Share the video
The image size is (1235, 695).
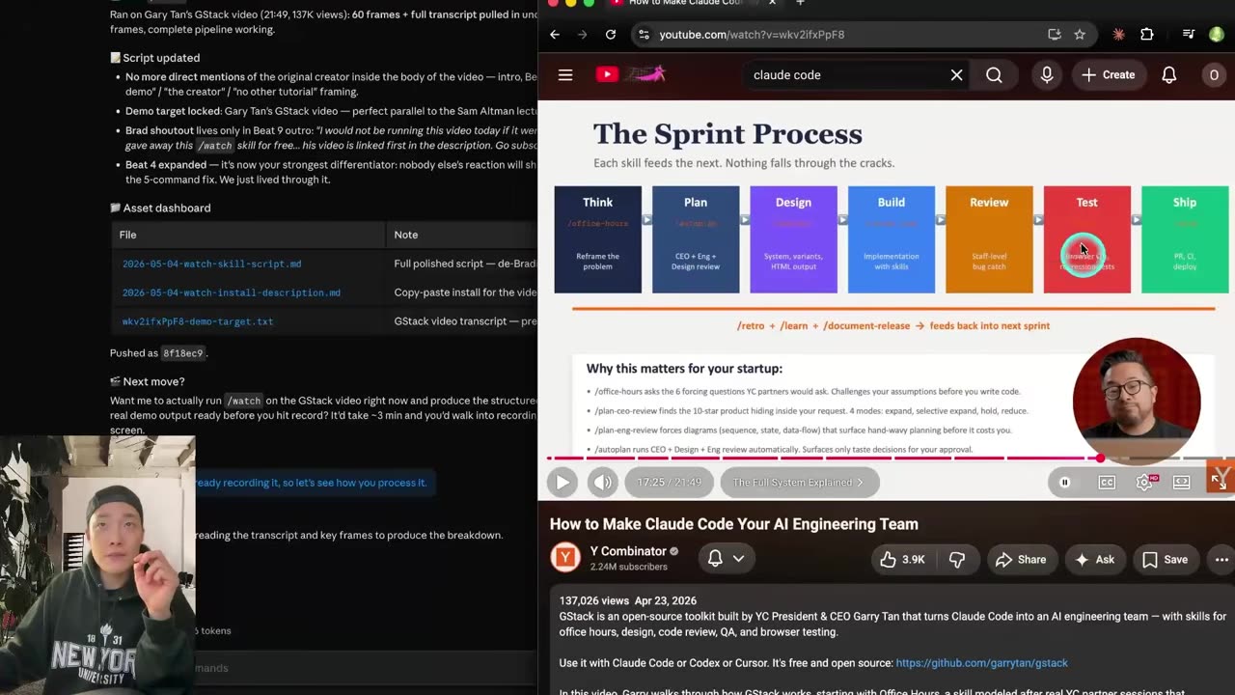1021,559
